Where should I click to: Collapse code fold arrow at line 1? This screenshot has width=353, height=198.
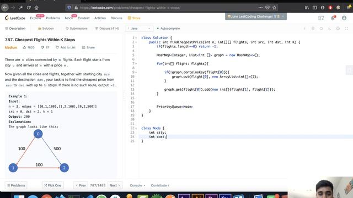click(x=136, y=38)
